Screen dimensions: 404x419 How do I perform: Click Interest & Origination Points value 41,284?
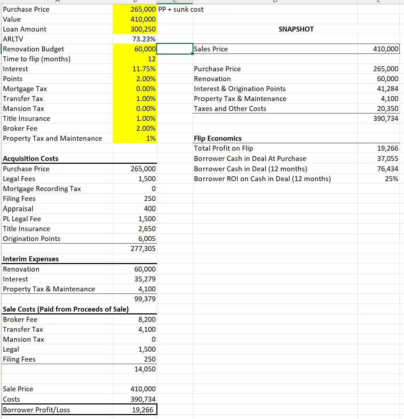tap(379, 89)
